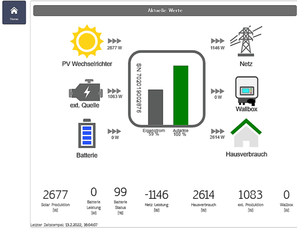Click the Wallbox charger icon
Screen dimensions: 297x229
(x=247, y=91)
